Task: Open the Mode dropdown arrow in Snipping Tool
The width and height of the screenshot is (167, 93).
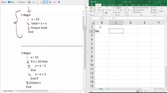Action: tap(16, 2)
